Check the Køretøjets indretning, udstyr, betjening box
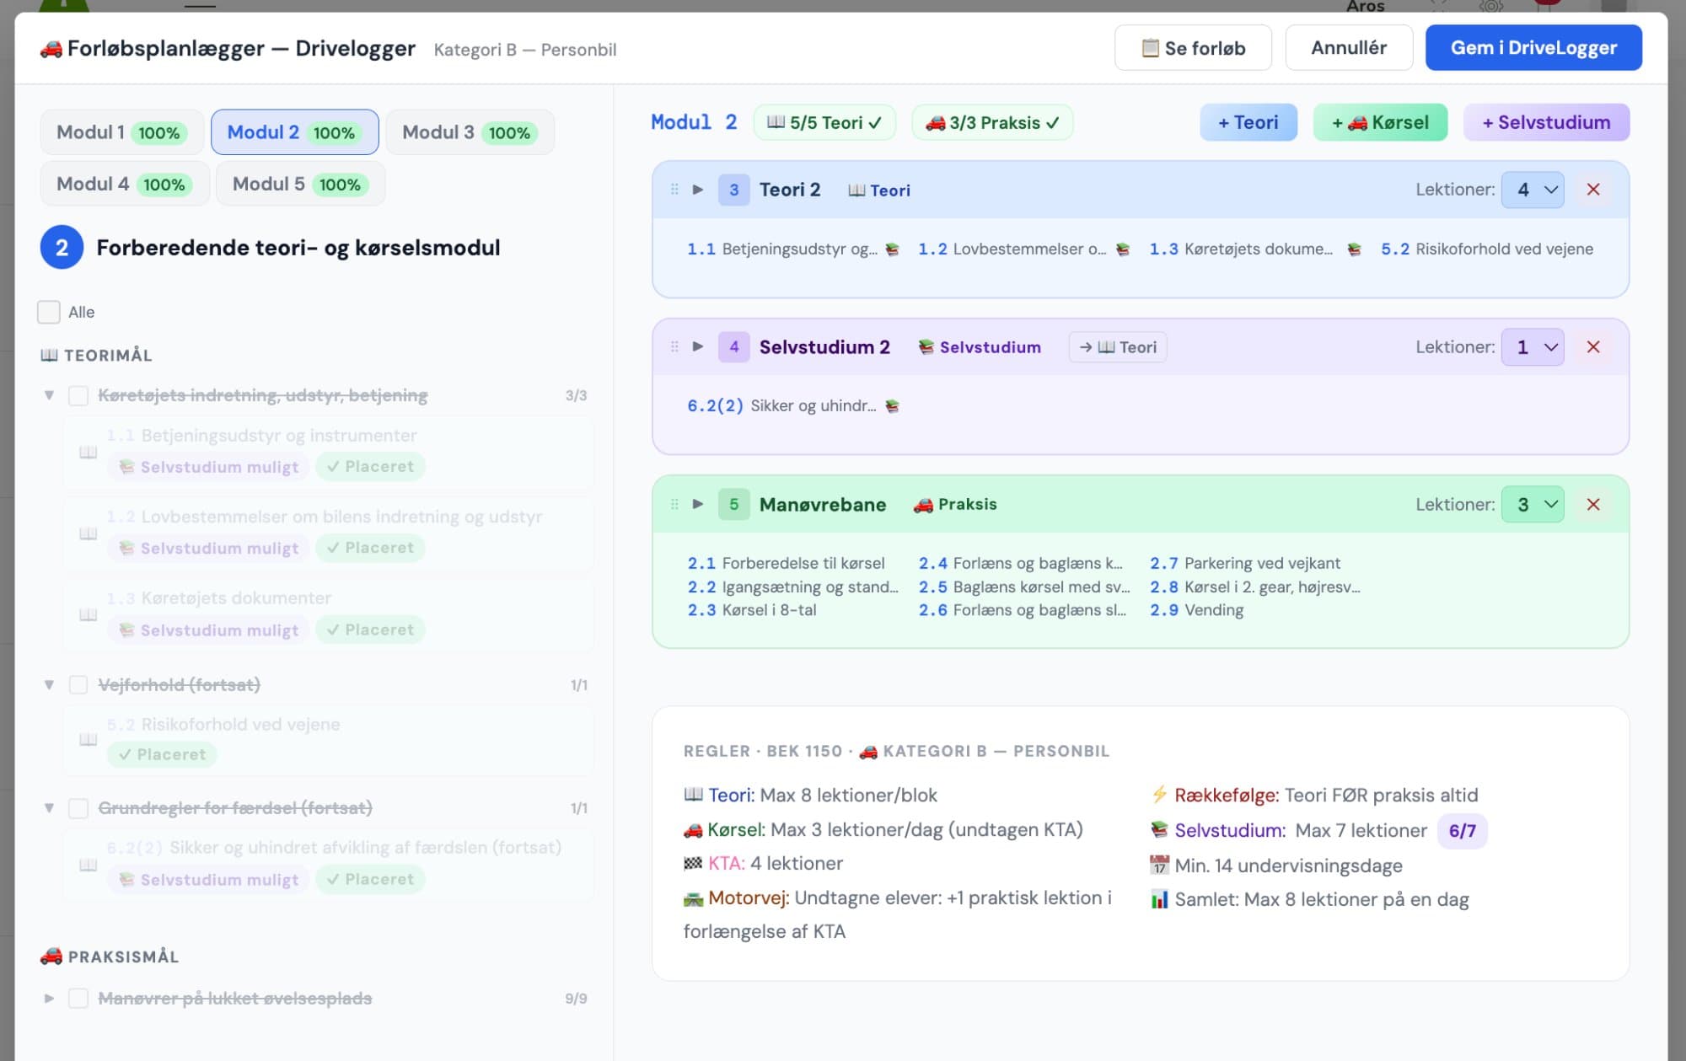 (x=78, y=395)
